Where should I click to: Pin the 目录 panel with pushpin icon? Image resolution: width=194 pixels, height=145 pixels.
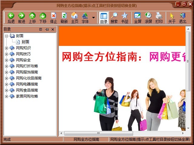[x=47, y=29]
